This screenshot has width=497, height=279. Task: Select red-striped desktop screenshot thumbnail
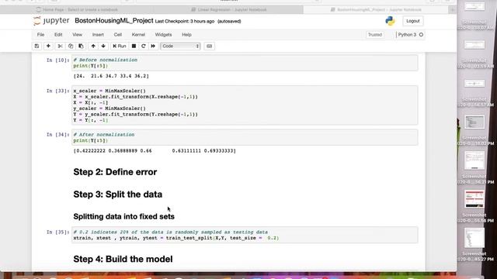tap(474, 199)
